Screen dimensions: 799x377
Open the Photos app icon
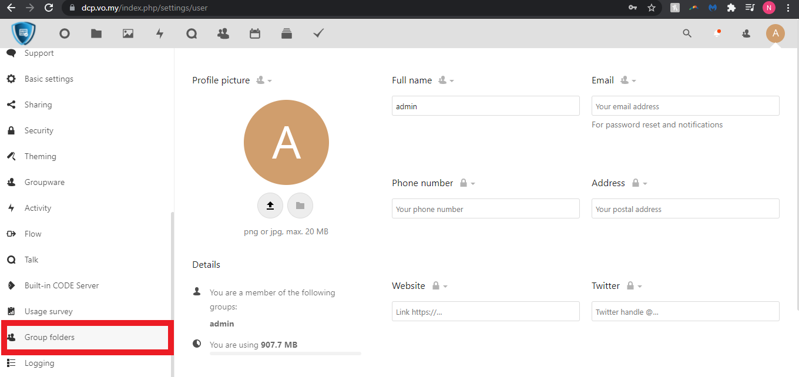(128, 33)
